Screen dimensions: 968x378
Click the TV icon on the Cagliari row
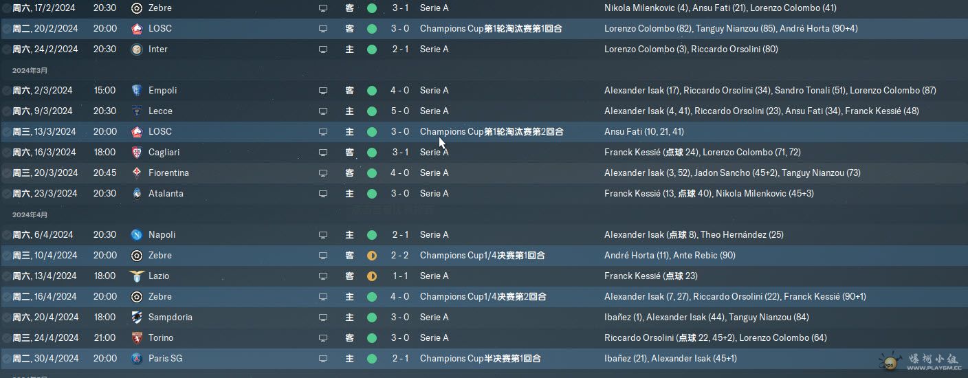pyautogui.click(x=323, y=153)
